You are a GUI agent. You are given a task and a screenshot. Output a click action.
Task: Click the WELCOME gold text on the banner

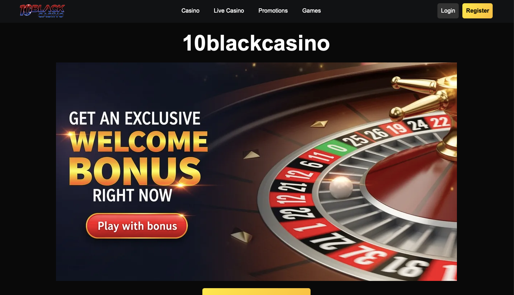pyautogui.click(x=139, y=141)
